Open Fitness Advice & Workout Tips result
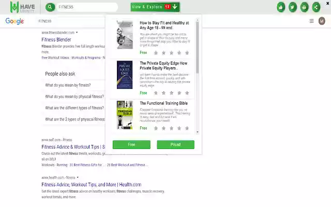Image resolution: width=331 pixels, height=207 pixels. coord(73,147)
